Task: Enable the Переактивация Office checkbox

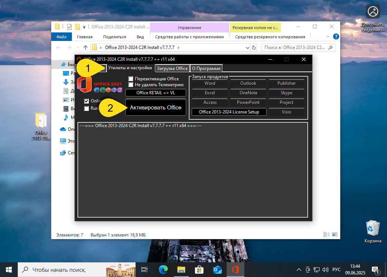Action: tap(131, 78)
